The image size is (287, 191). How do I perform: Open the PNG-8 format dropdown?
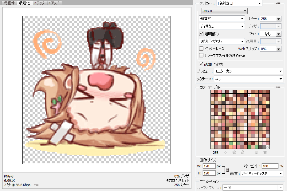[224, 11]
